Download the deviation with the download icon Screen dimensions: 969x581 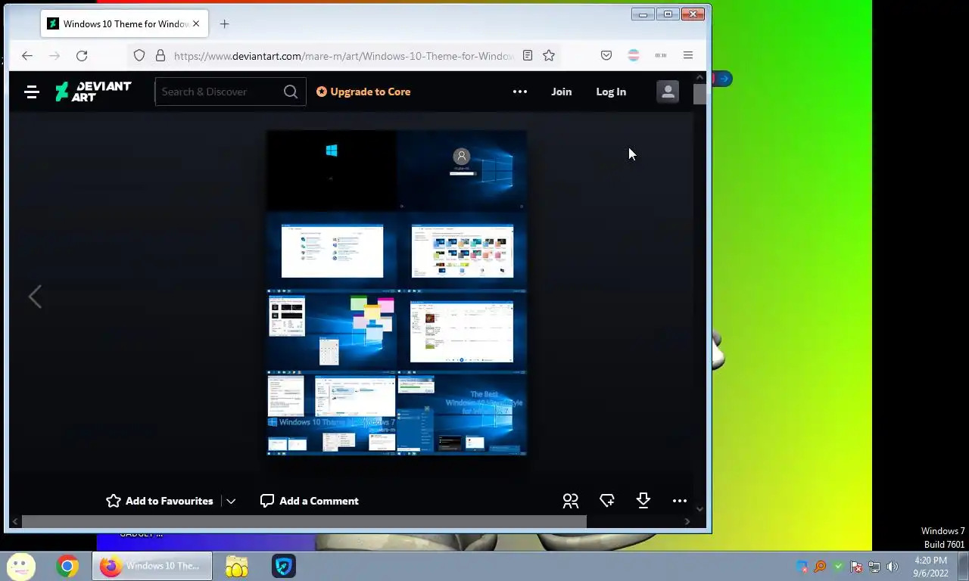[x=643, y=500]
